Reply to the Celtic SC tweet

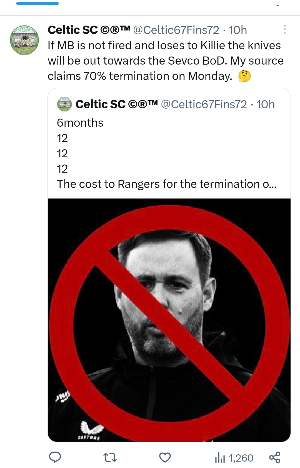55,457
